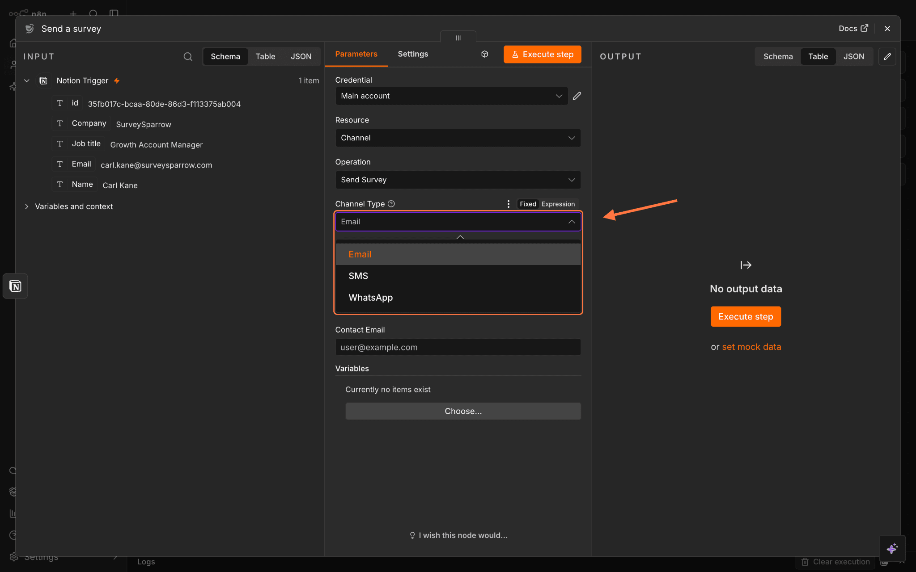
Task: Select the id field pill
Action: pyautogui.click(x=68, y=103)
